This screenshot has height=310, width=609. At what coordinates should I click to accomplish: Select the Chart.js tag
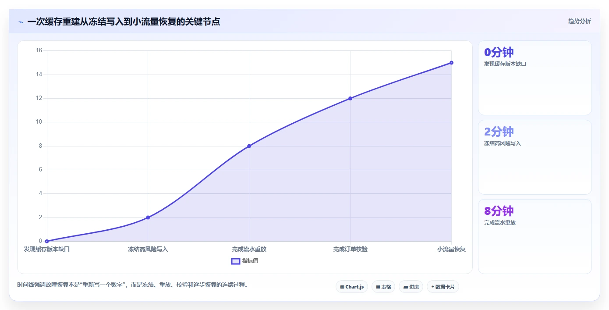pos(352,287)
